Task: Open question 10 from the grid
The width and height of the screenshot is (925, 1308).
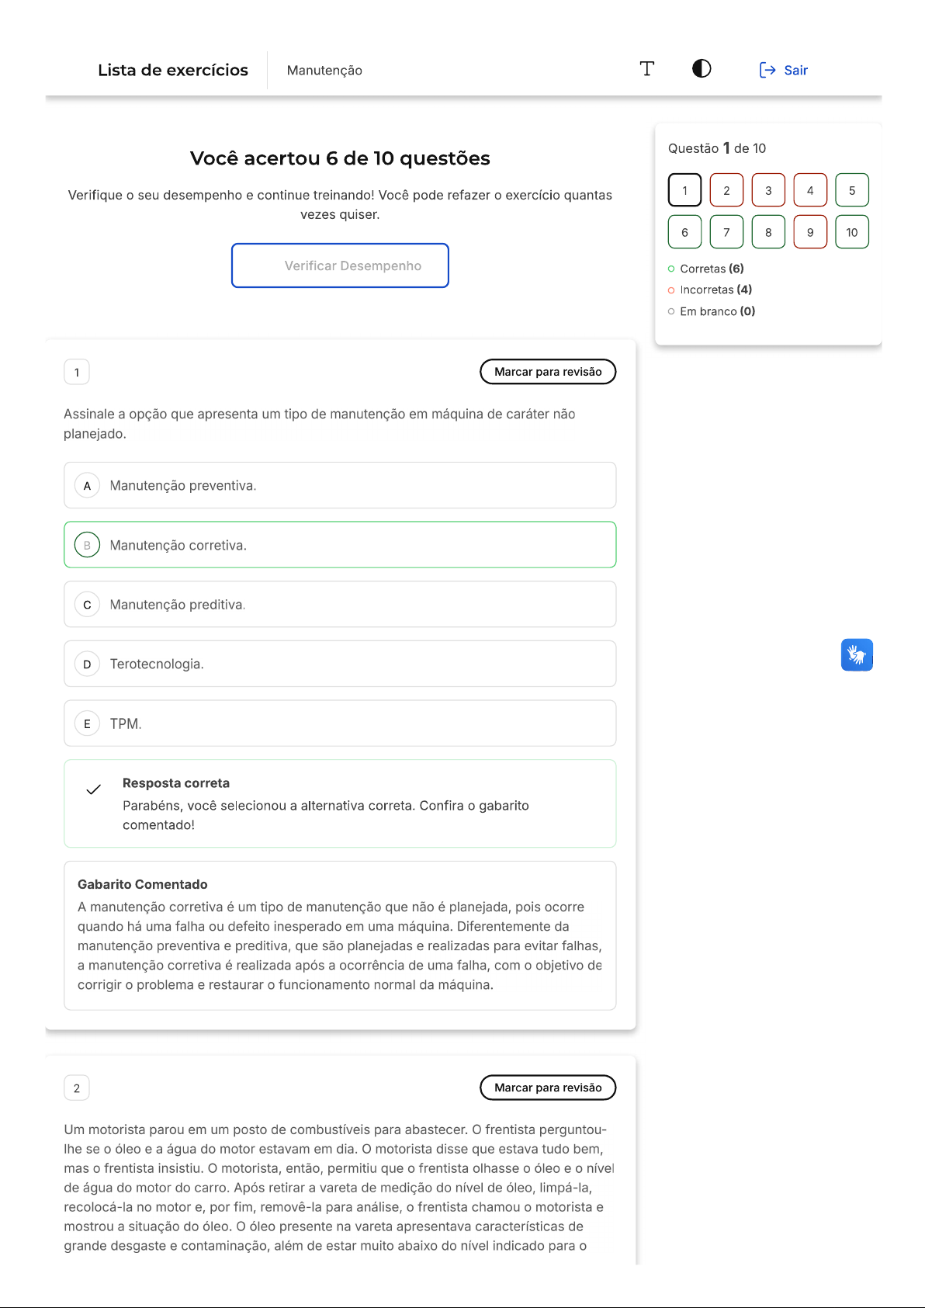Action: tap(852, 232)
